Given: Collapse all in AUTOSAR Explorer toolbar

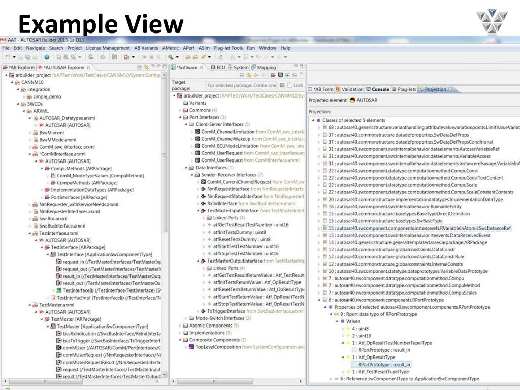Looking at the screenshot, I should [140, 67].
